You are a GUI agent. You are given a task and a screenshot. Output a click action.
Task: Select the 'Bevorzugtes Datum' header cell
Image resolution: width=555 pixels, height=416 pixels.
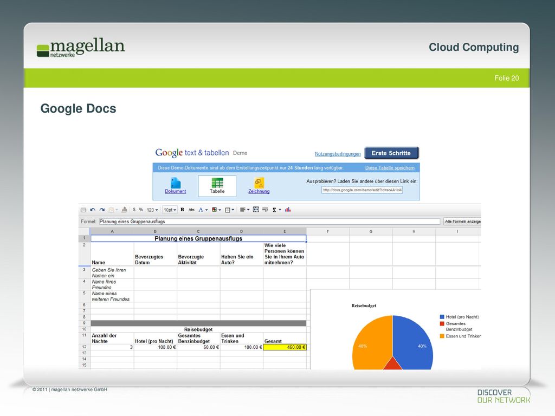[155, 254]
